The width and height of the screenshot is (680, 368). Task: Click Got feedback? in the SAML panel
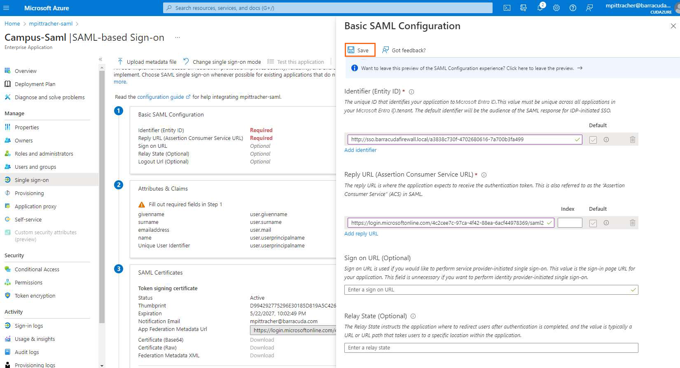[404, 50]
